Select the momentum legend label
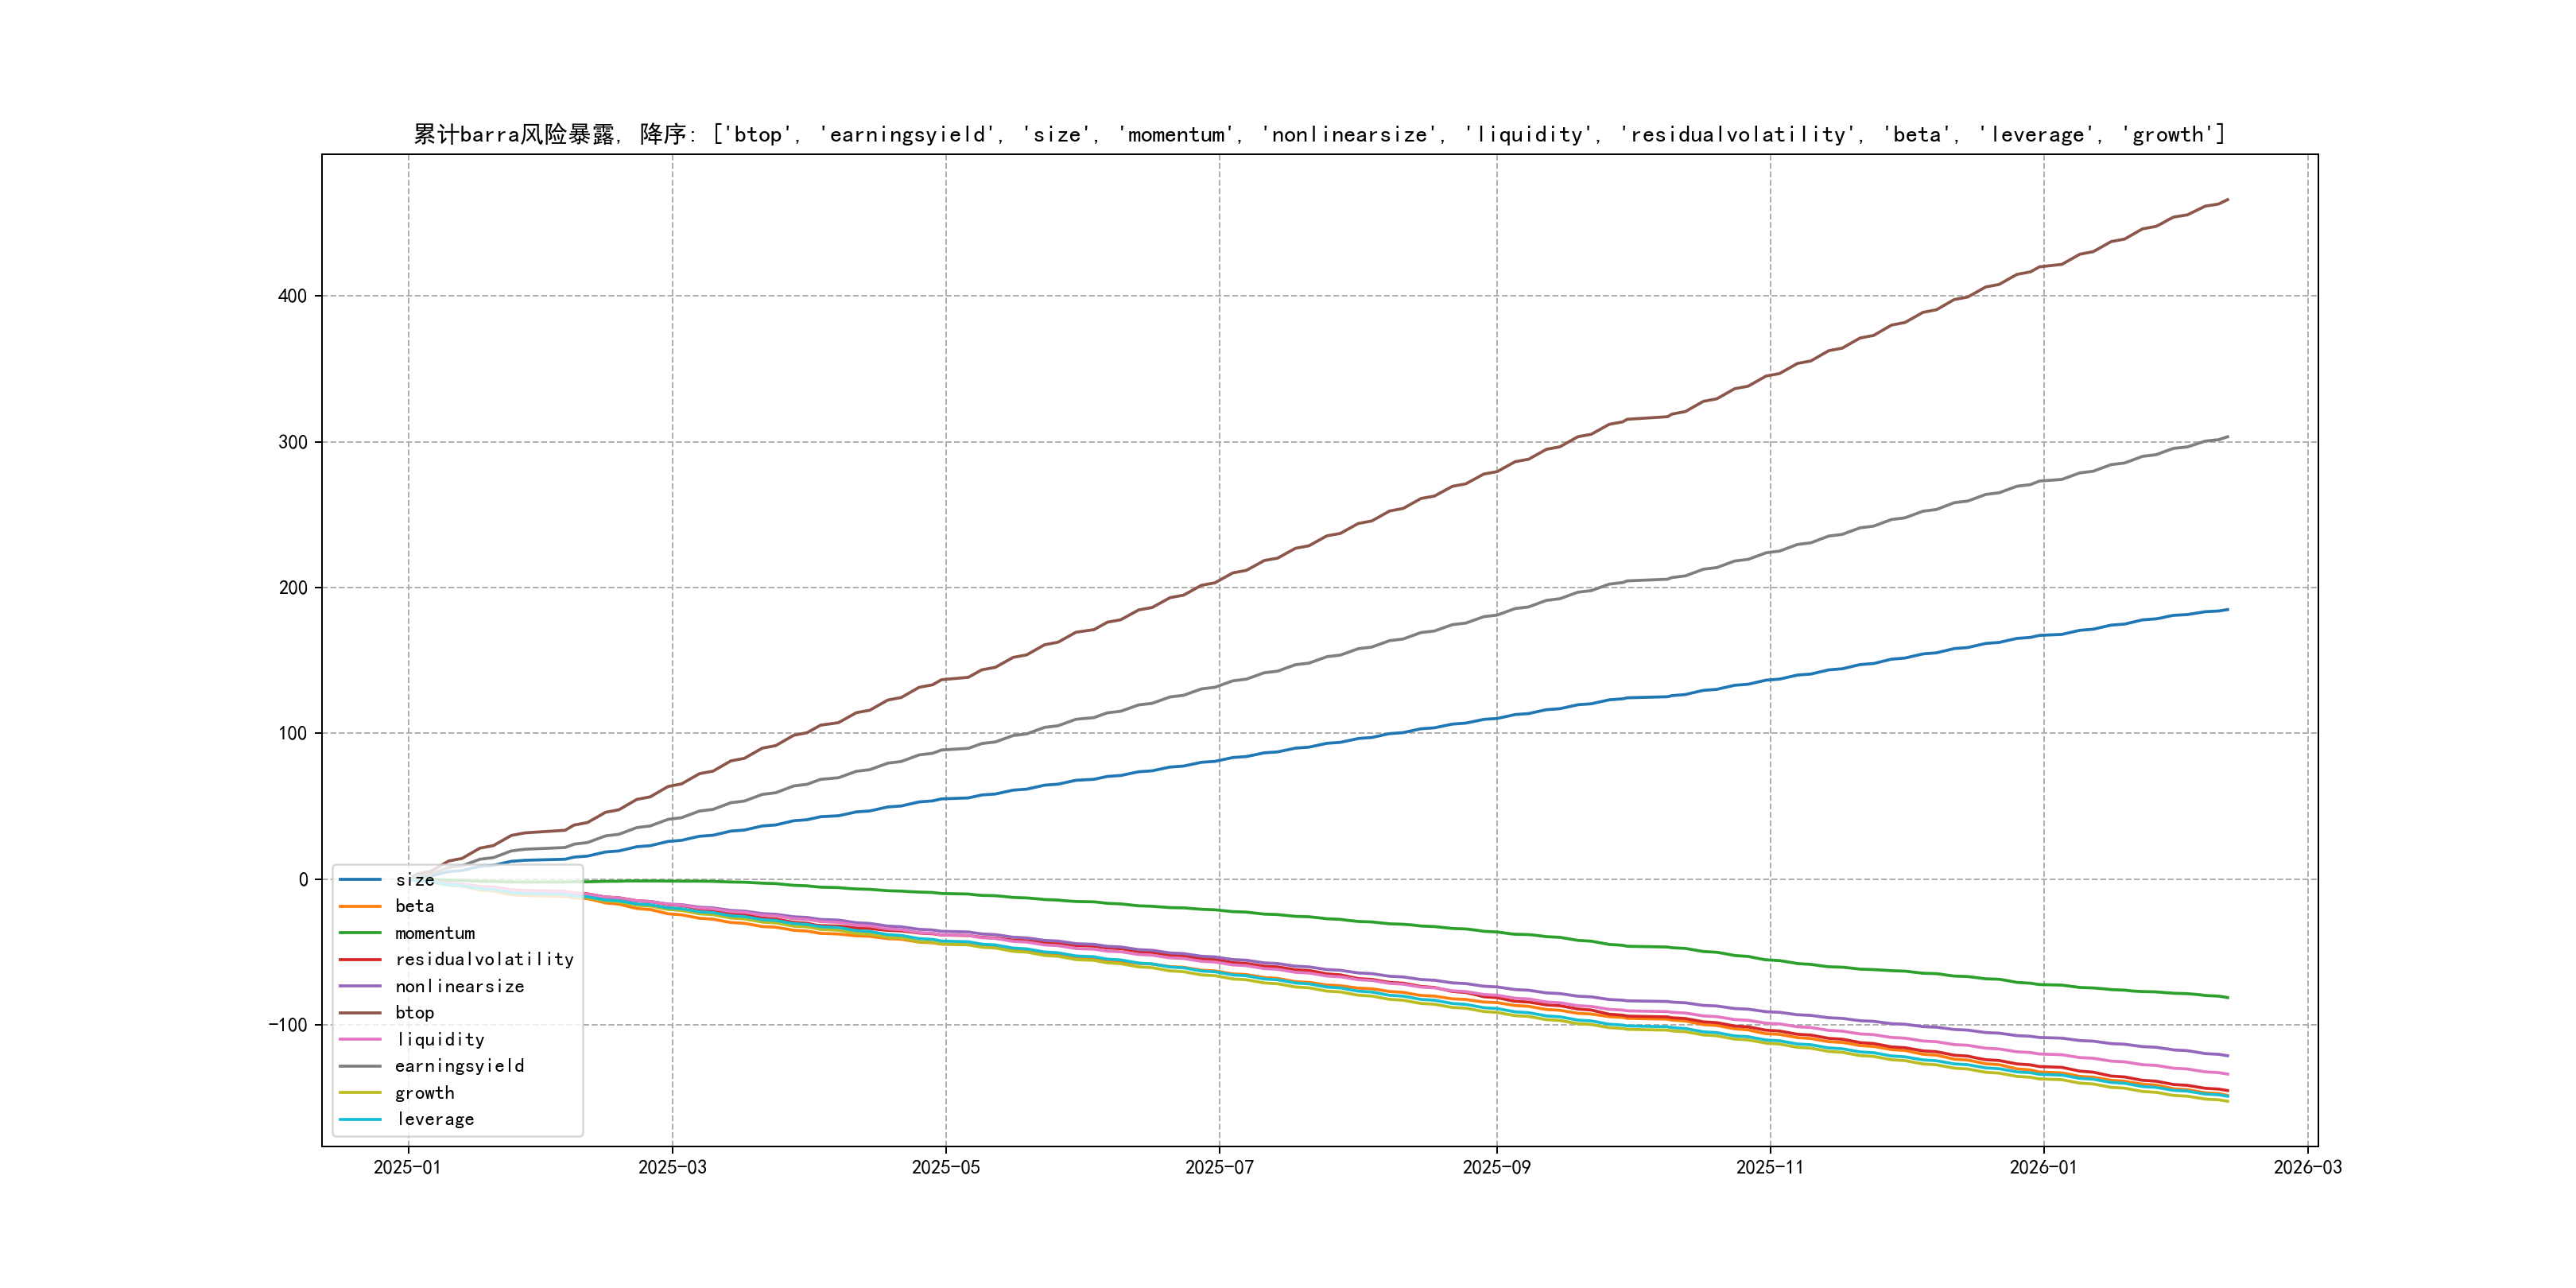The height and width of the screenshot is (1288, 2576). 435,933
